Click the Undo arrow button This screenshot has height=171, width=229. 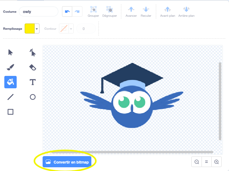click(67, 11)
